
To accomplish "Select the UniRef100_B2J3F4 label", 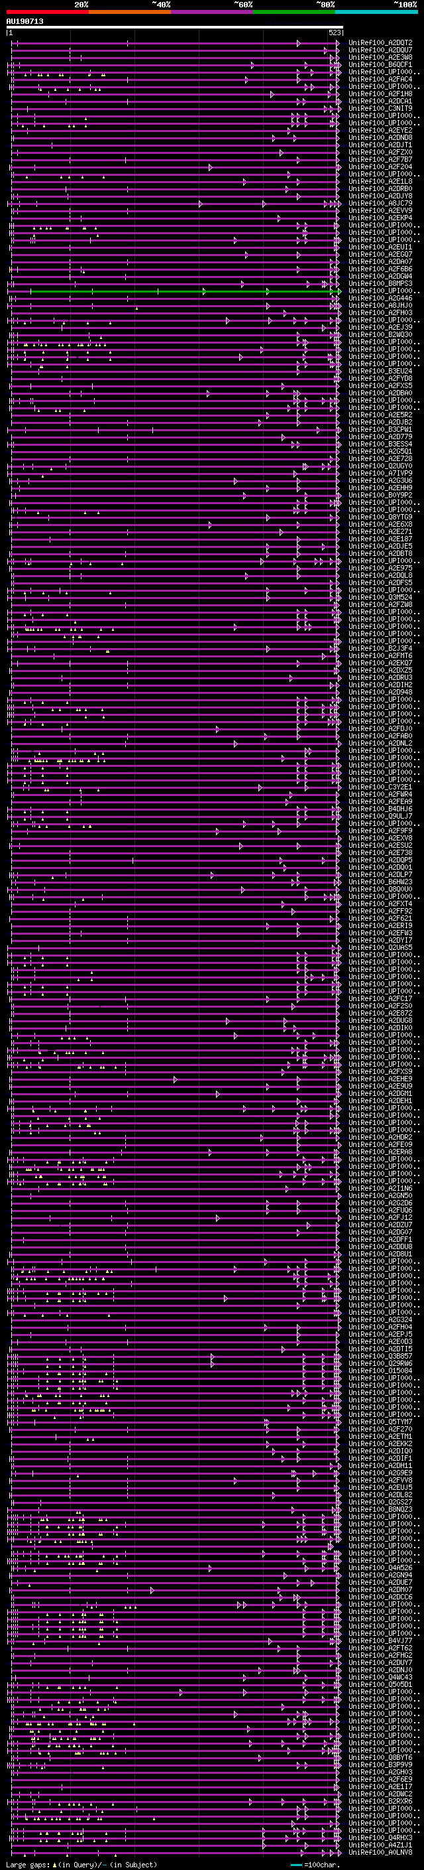I will point(380,648).
